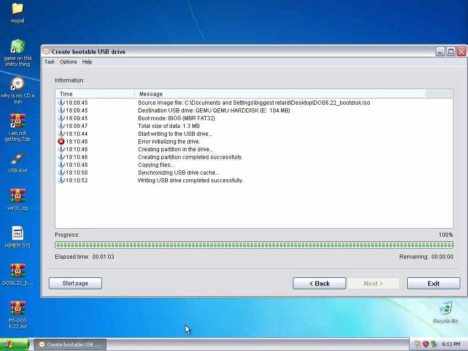Click the Start page button
Screen dimensions: 468x351
point(75,283)
